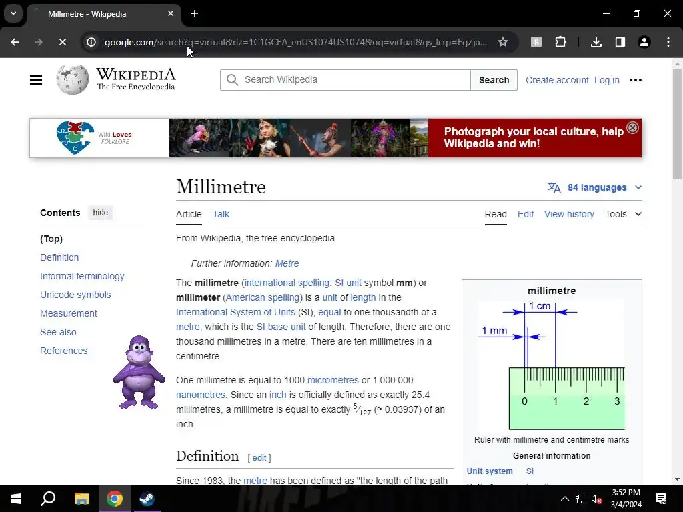The image size is (683, 512).
Task: Open the three-dot personal tools menu
Action: (636, 80)
